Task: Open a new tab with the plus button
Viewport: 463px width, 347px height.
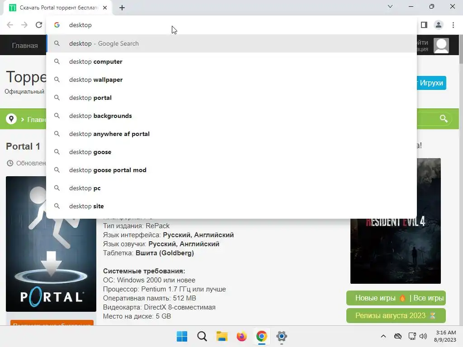Action: [122, 8]
